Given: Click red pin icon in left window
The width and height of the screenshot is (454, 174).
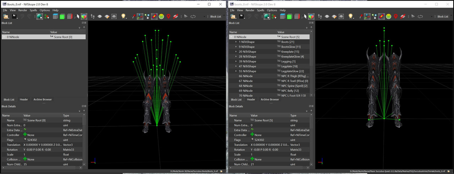Looking at the screenshot, I should [x=134, y=16].
